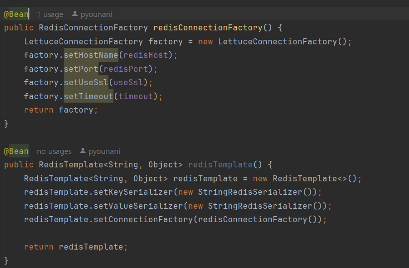The image size is (409, 268).
Task: Click the redisConnectionFactory method name declaration
Action: [208, 28]
